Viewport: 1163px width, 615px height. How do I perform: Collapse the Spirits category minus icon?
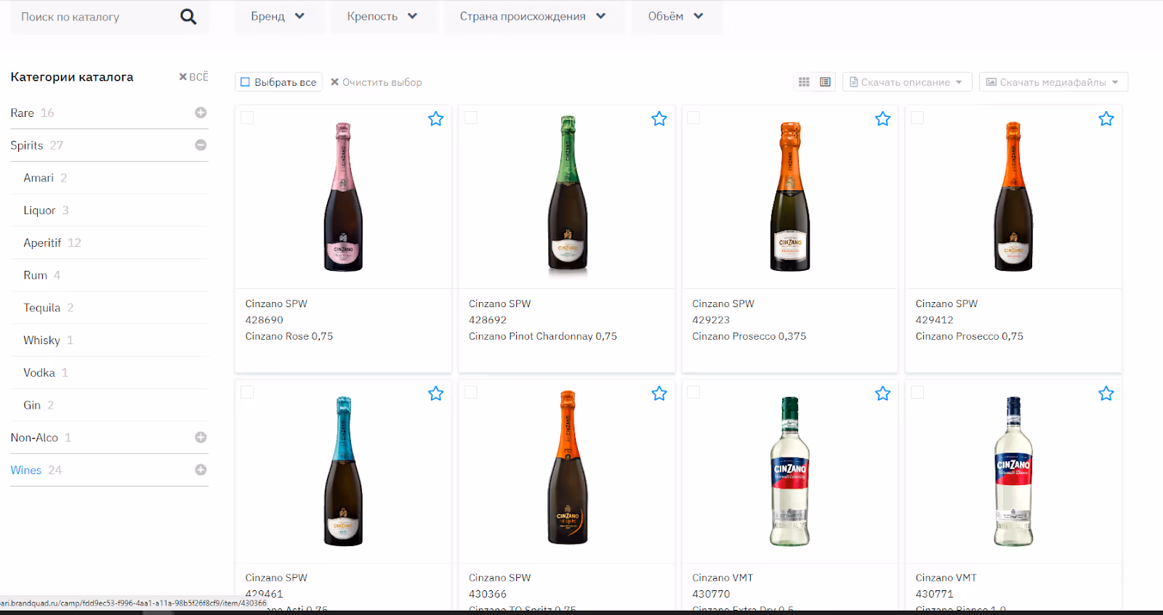click(201, 145)
